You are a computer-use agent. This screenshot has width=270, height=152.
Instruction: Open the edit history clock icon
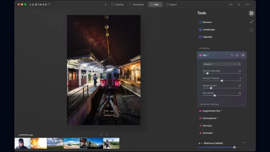(251, 30)
